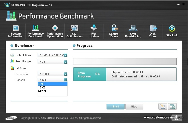Click the Select Drive label
The width and height of the screenshot is (188, 123).
pyautogui.click(x=24, y=55)
